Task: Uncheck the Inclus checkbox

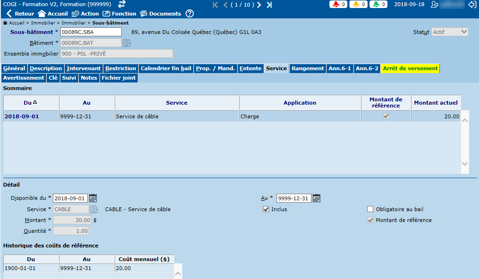Action: [x=266, y=209]
